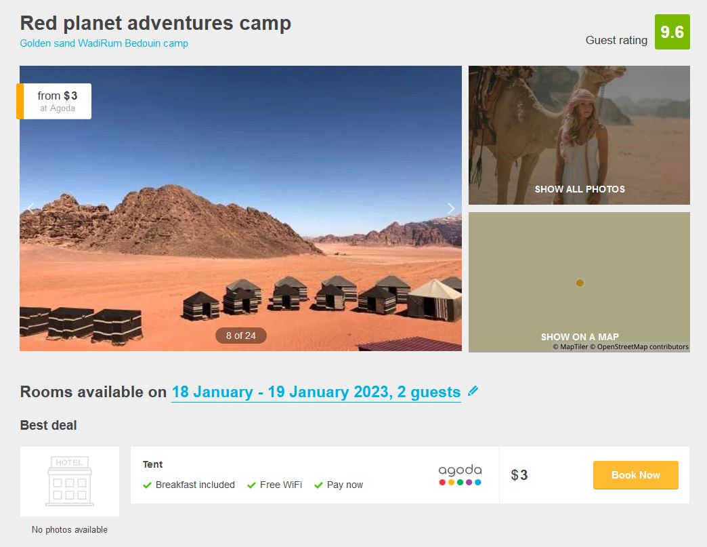Change dates 18 January - 19 January 2023

pyautogui.click(x=316, y=392)
